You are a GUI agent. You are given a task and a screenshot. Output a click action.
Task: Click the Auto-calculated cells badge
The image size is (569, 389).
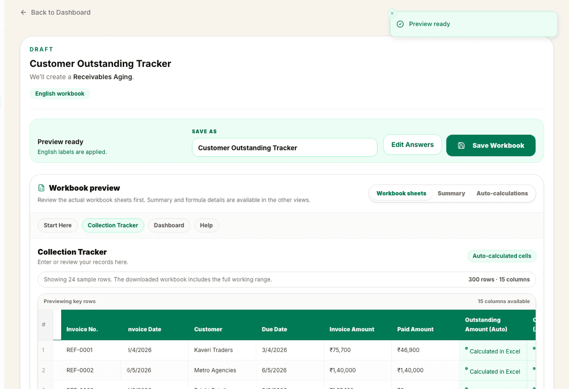point(502,256)
